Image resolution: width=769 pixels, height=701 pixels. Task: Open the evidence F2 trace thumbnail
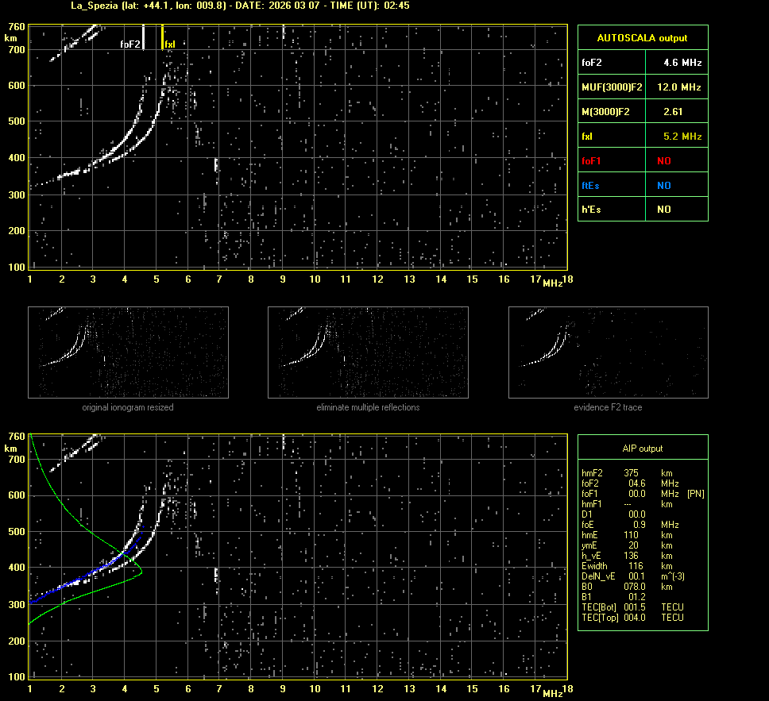coord(608,352)
